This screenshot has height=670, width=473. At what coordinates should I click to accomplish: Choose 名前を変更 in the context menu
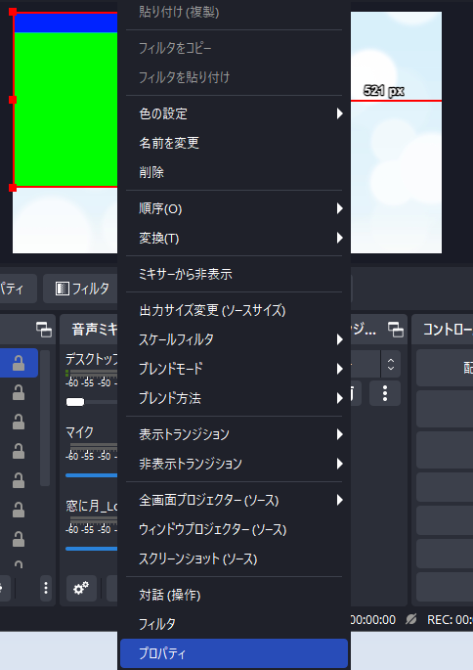click(x=234, y=143)
